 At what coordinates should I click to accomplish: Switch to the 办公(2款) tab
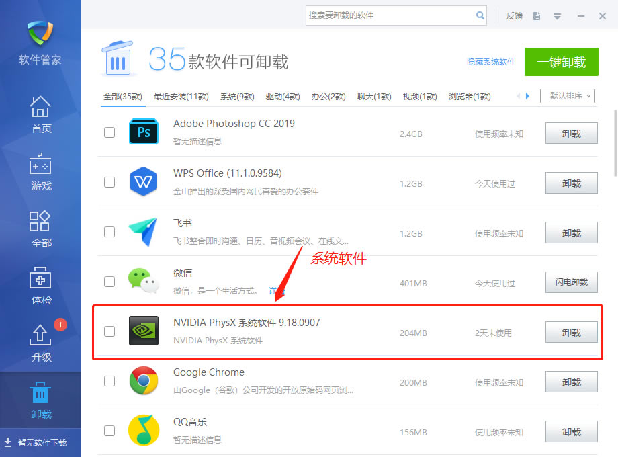[328, 97]
